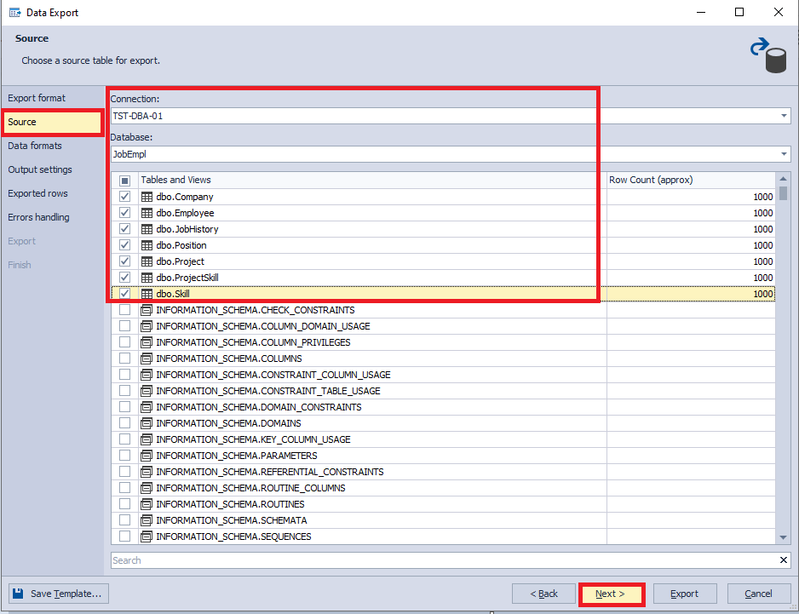The height and width of the screenshot is (614, 799).
Task: Click into the Search field
Action: [x=443, y=560]
